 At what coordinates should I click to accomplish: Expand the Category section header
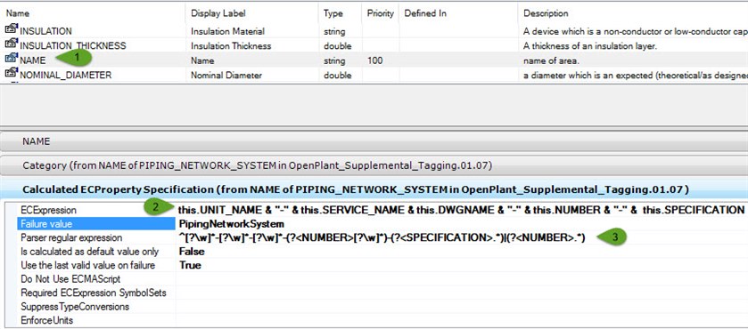click(374, 165)
